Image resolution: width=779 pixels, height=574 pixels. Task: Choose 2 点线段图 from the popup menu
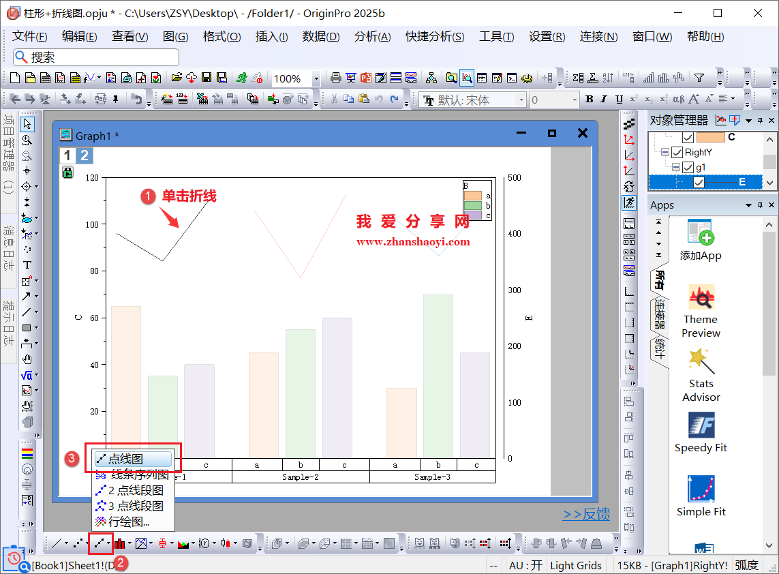[135, 490]
